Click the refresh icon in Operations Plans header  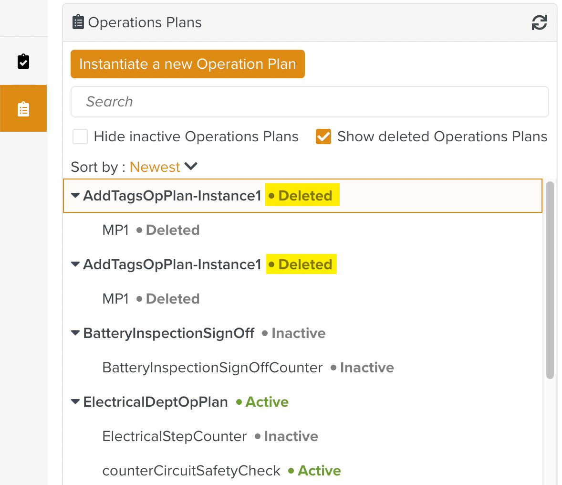539,22
